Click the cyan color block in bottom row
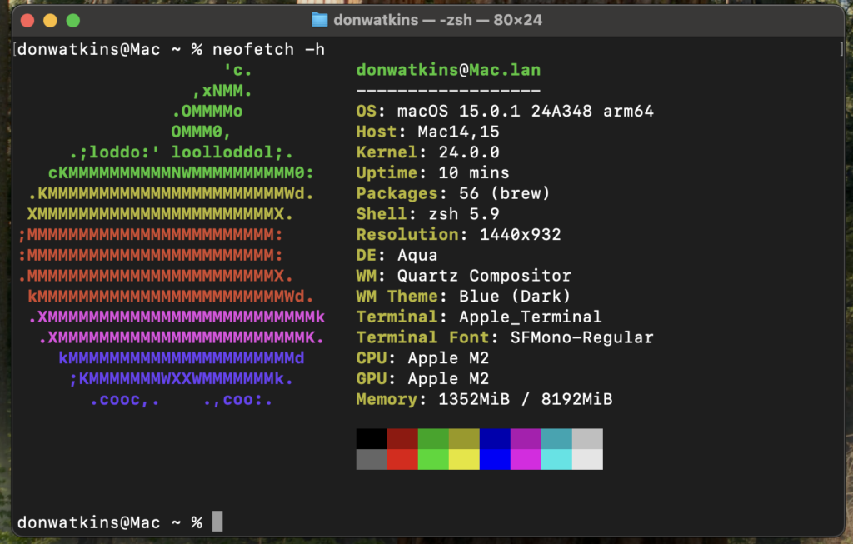 556,459
